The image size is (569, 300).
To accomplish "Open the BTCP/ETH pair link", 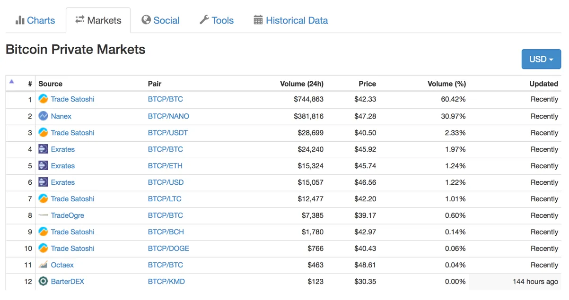I will coord(165,166).
